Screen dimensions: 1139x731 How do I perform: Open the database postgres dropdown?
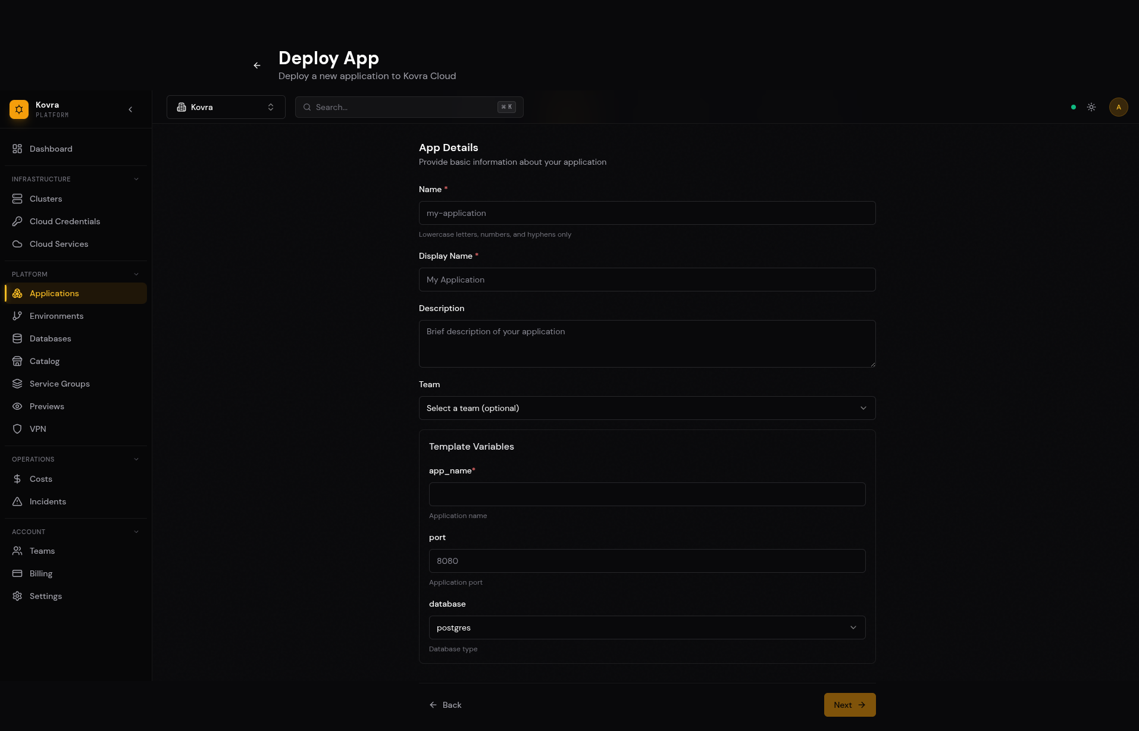pyautogui.click(x=647, y=628)
